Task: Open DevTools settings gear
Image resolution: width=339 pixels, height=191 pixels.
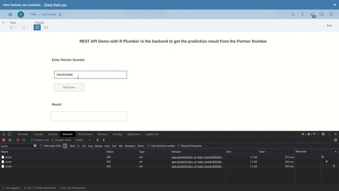Action: click(323, 134)
